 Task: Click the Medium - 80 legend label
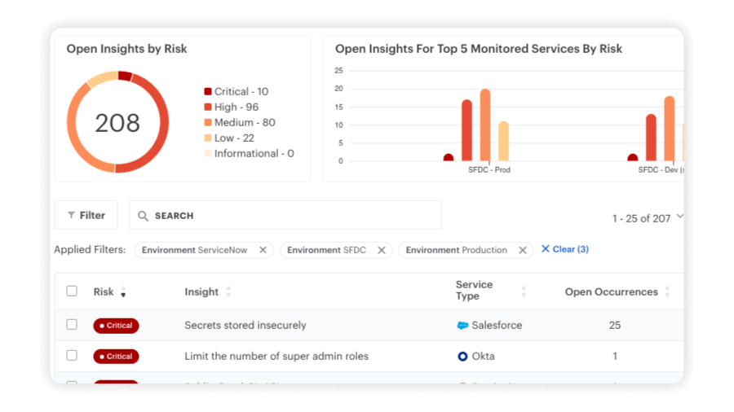click(x=245, y=122)
